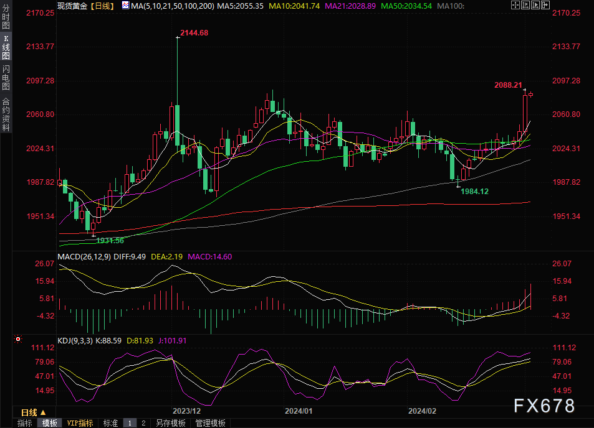Select template page 2
594x428 pixels.
[x=143, y=423]
